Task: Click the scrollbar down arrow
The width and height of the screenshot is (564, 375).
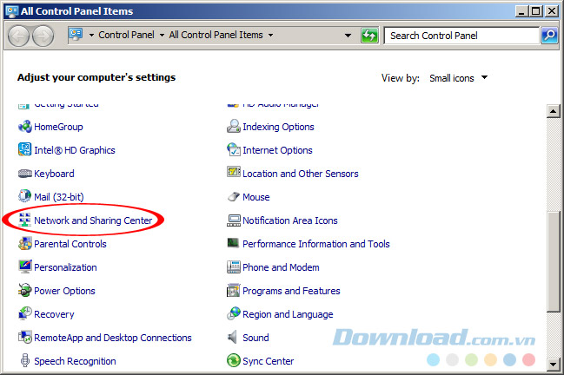Action: 553,365
